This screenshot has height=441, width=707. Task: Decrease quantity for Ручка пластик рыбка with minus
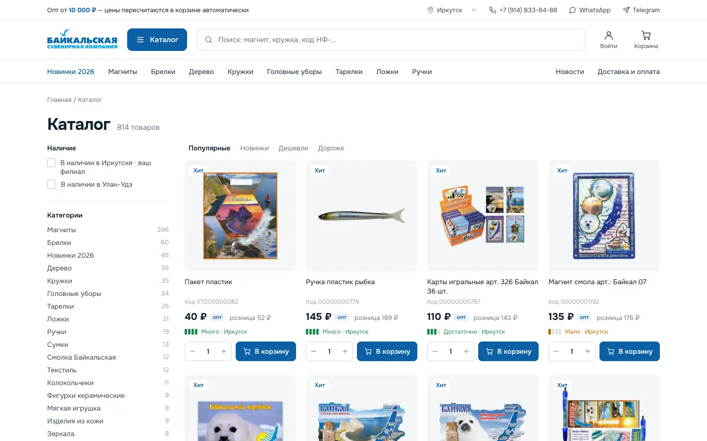314,351
